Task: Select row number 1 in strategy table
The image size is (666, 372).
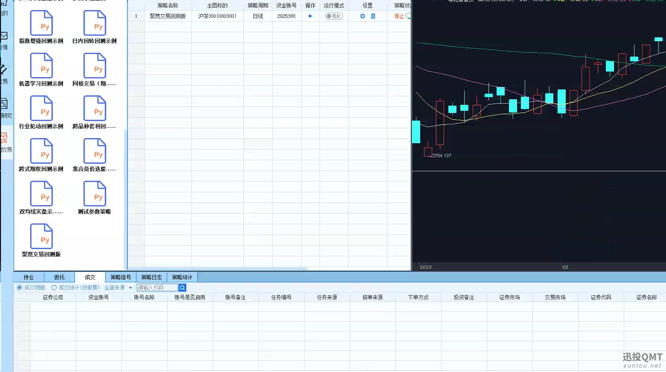Action: pyautogui.click(x=136, y=16)
